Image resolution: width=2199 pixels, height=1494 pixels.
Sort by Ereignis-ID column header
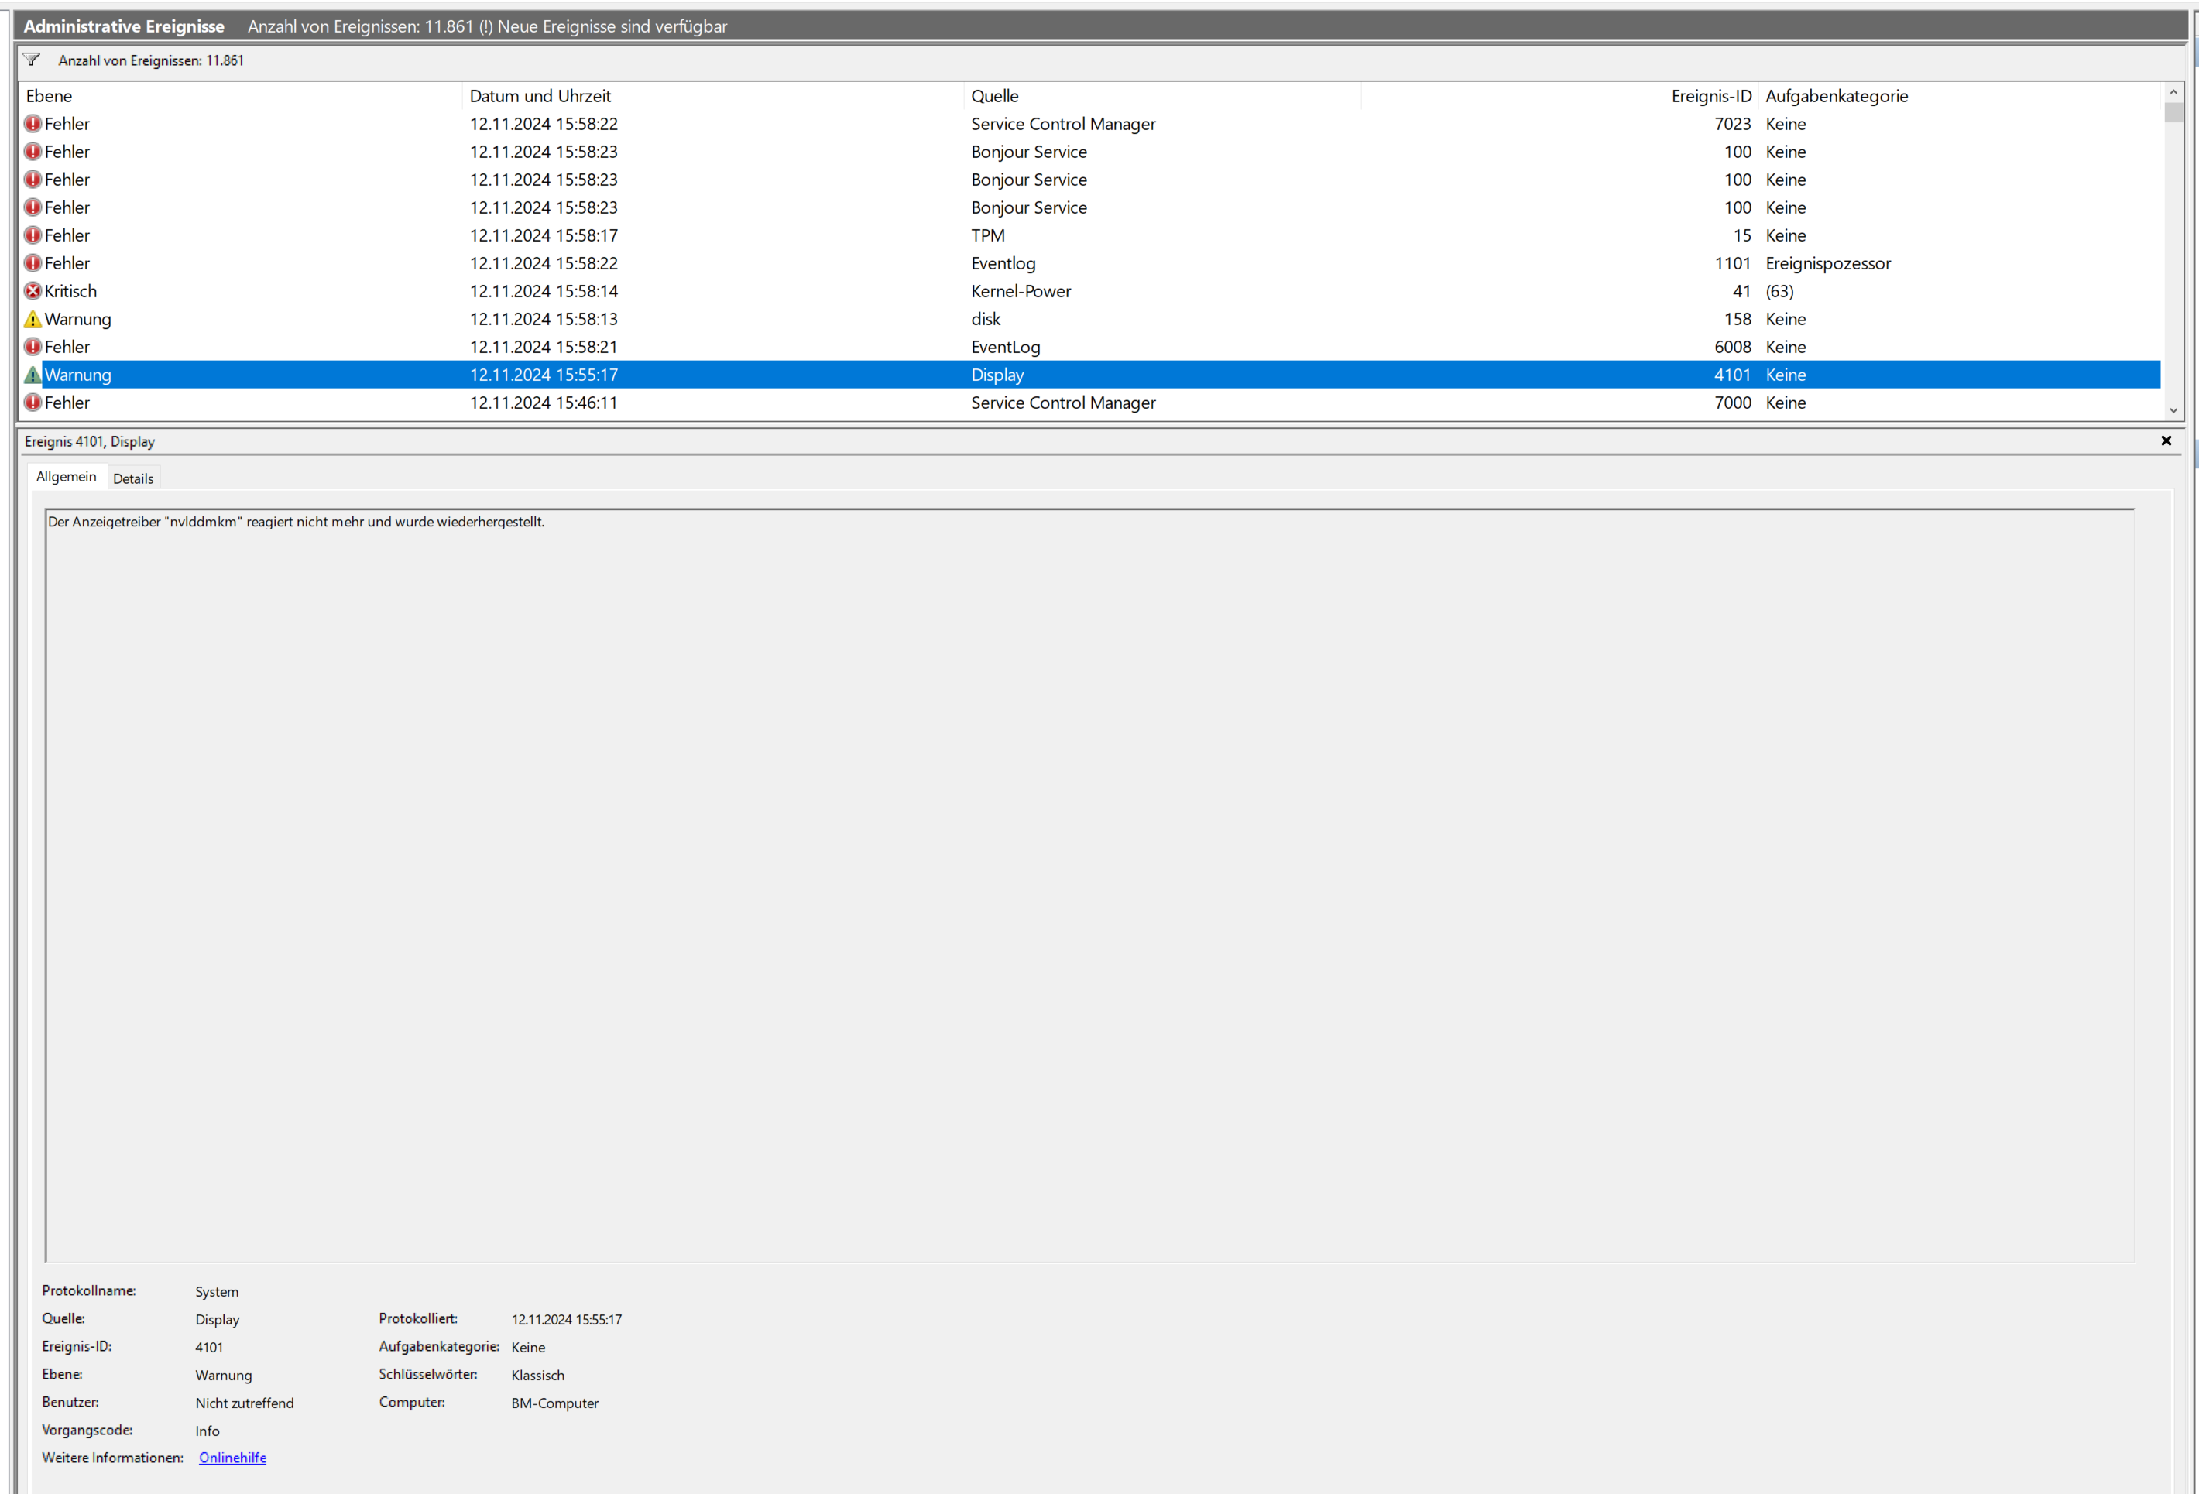1710,97
